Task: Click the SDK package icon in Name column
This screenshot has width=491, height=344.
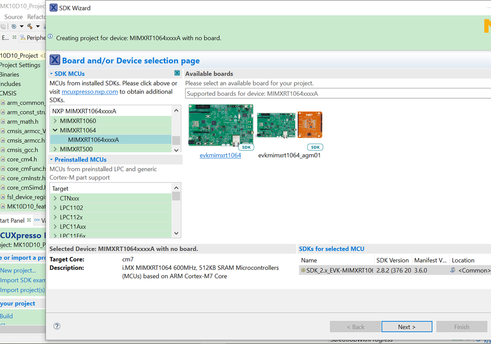Action: [x=303, y=270]
